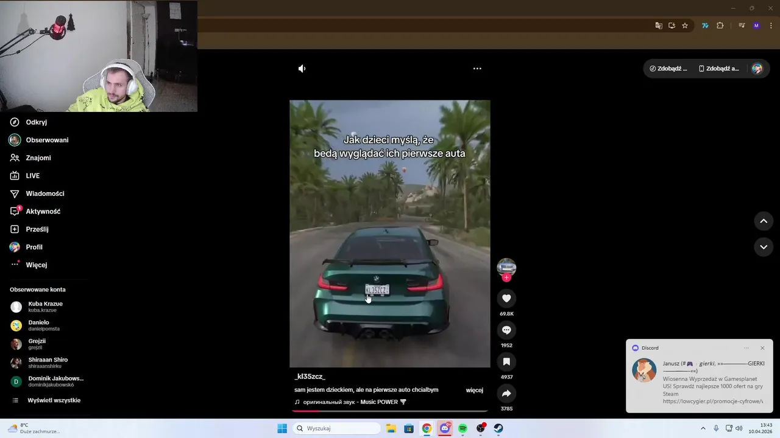Open Steam from the taskbar

(498, 428)
